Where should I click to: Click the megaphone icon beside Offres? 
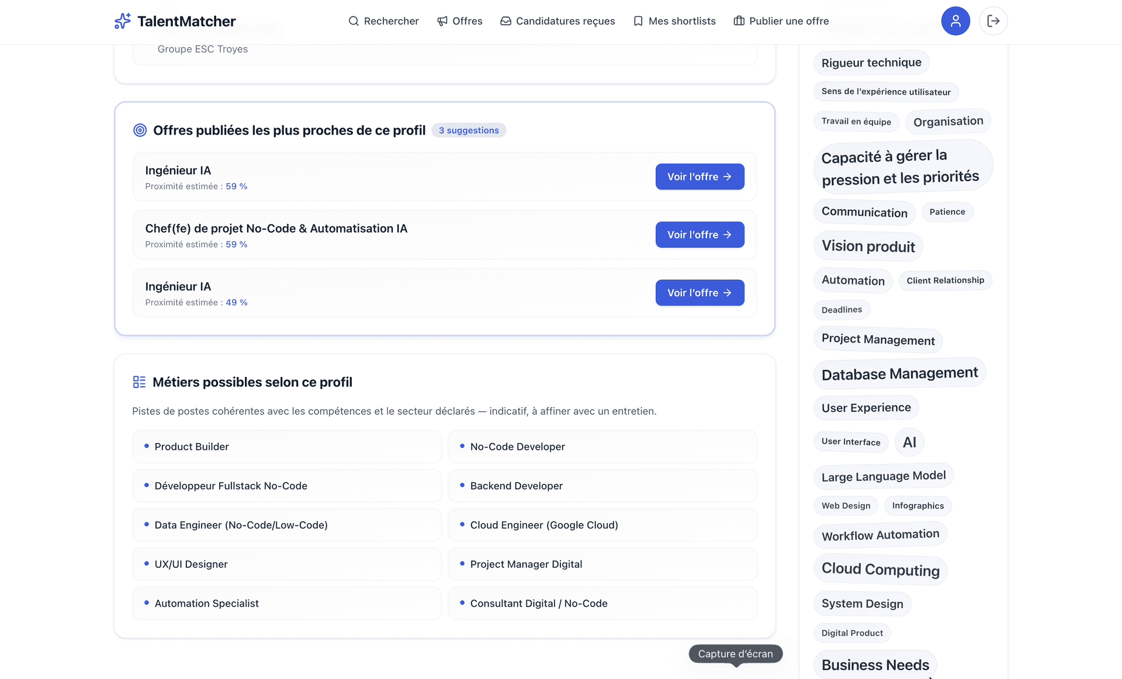coord(442,21)
